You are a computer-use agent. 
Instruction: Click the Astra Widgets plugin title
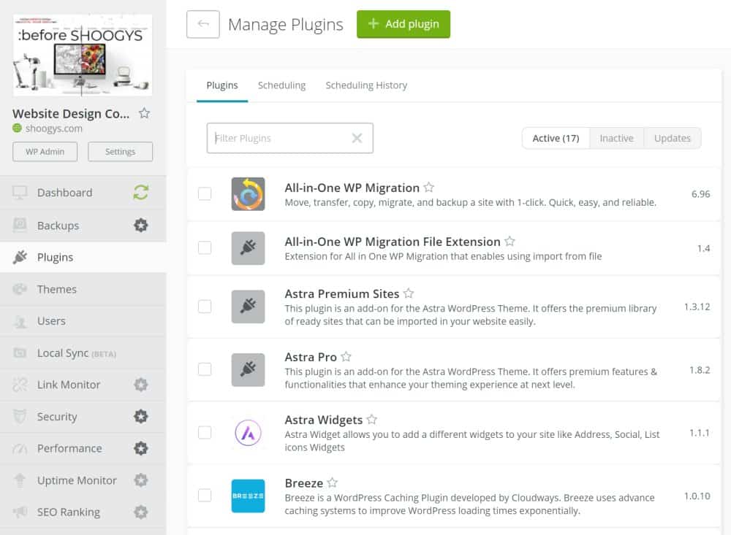pyautogui.click(x=324, y=420)
